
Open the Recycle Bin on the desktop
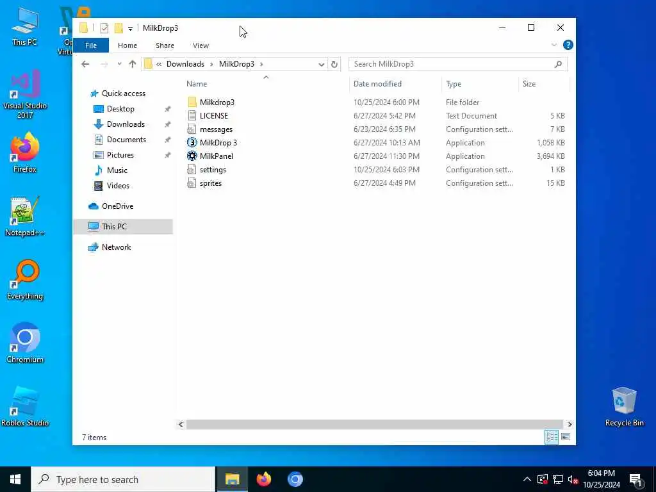pos(624,407)
